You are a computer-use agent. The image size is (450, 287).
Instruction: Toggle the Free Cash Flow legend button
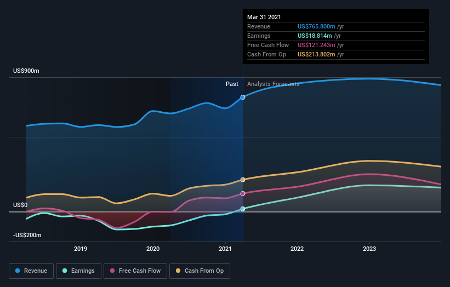pos(135,271)
